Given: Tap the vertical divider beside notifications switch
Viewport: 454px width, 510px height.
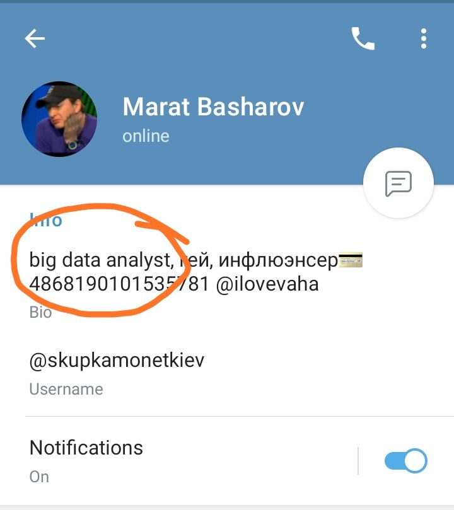Looking at the screenshot, I should point(358,461).
